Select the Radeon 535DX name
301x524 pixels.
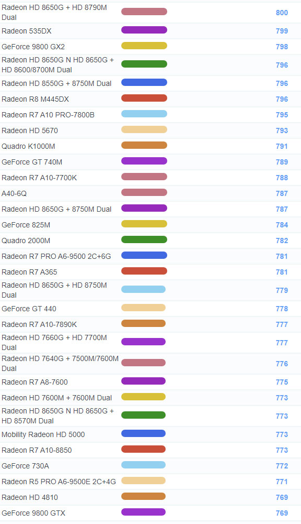pyautogui.click(x=27, y=31)
